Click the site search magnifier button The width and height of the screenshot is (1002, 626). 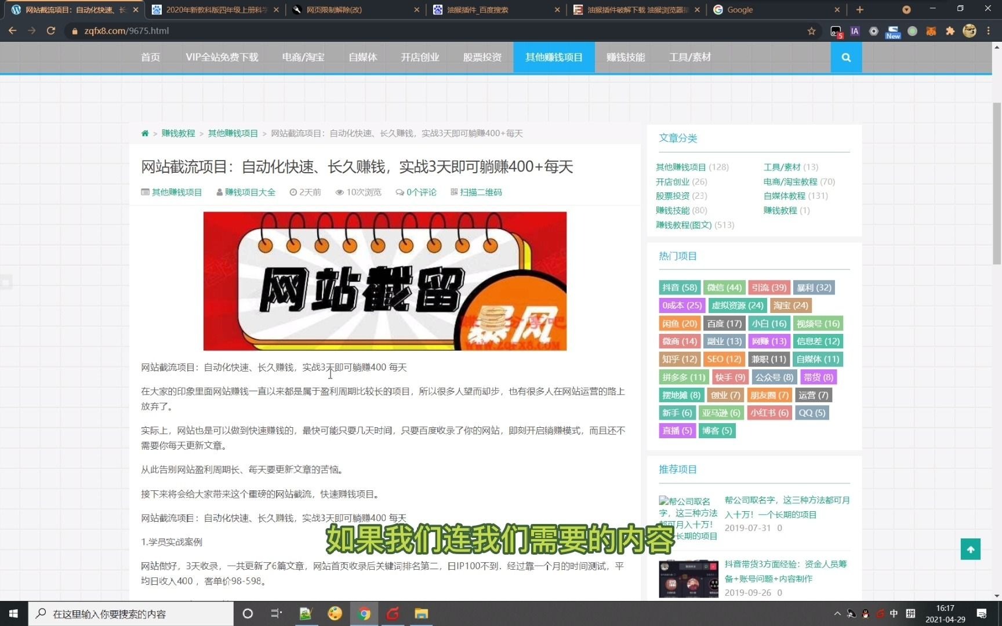846,57
